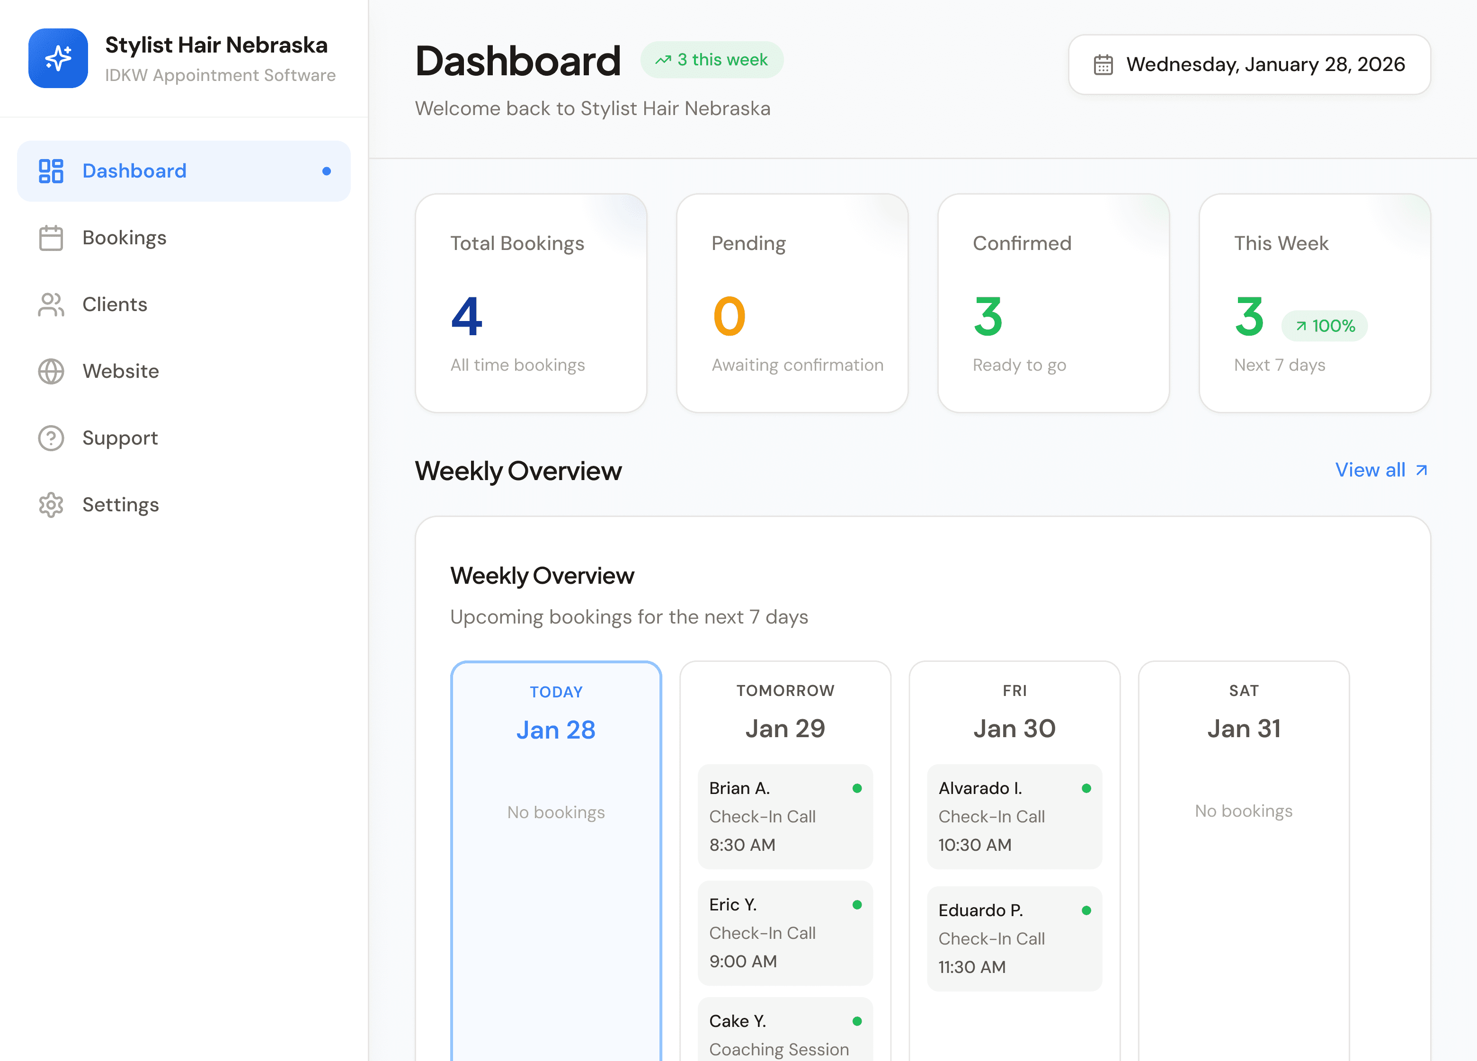Click the Support question mark icon
Image resolution: width=1477 pixels, height=1061 pixels.
[x=51, y=437]
